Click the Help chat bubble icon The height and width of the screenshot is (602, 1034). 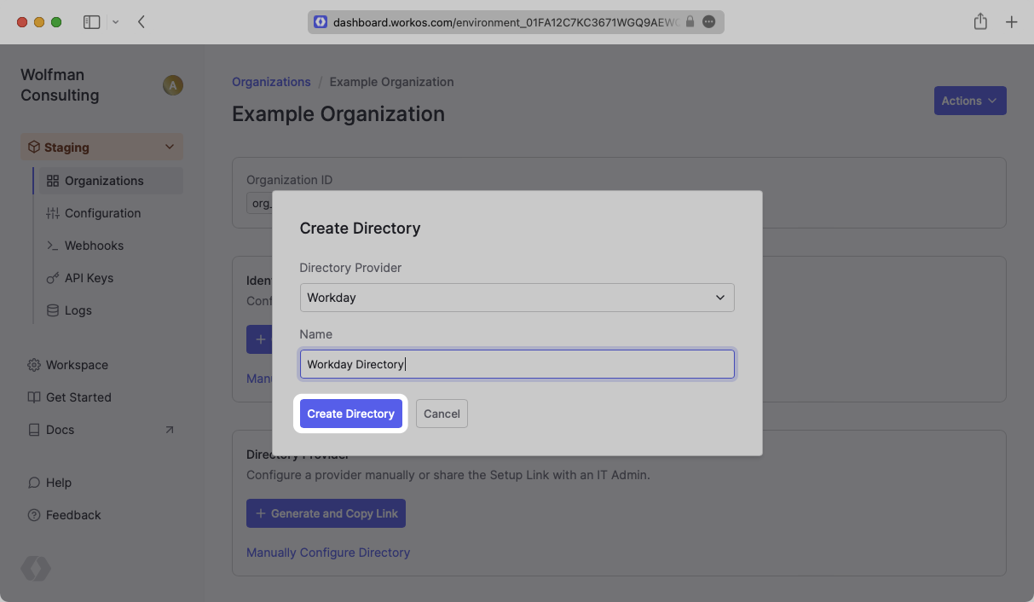click(x=34, y=483)
